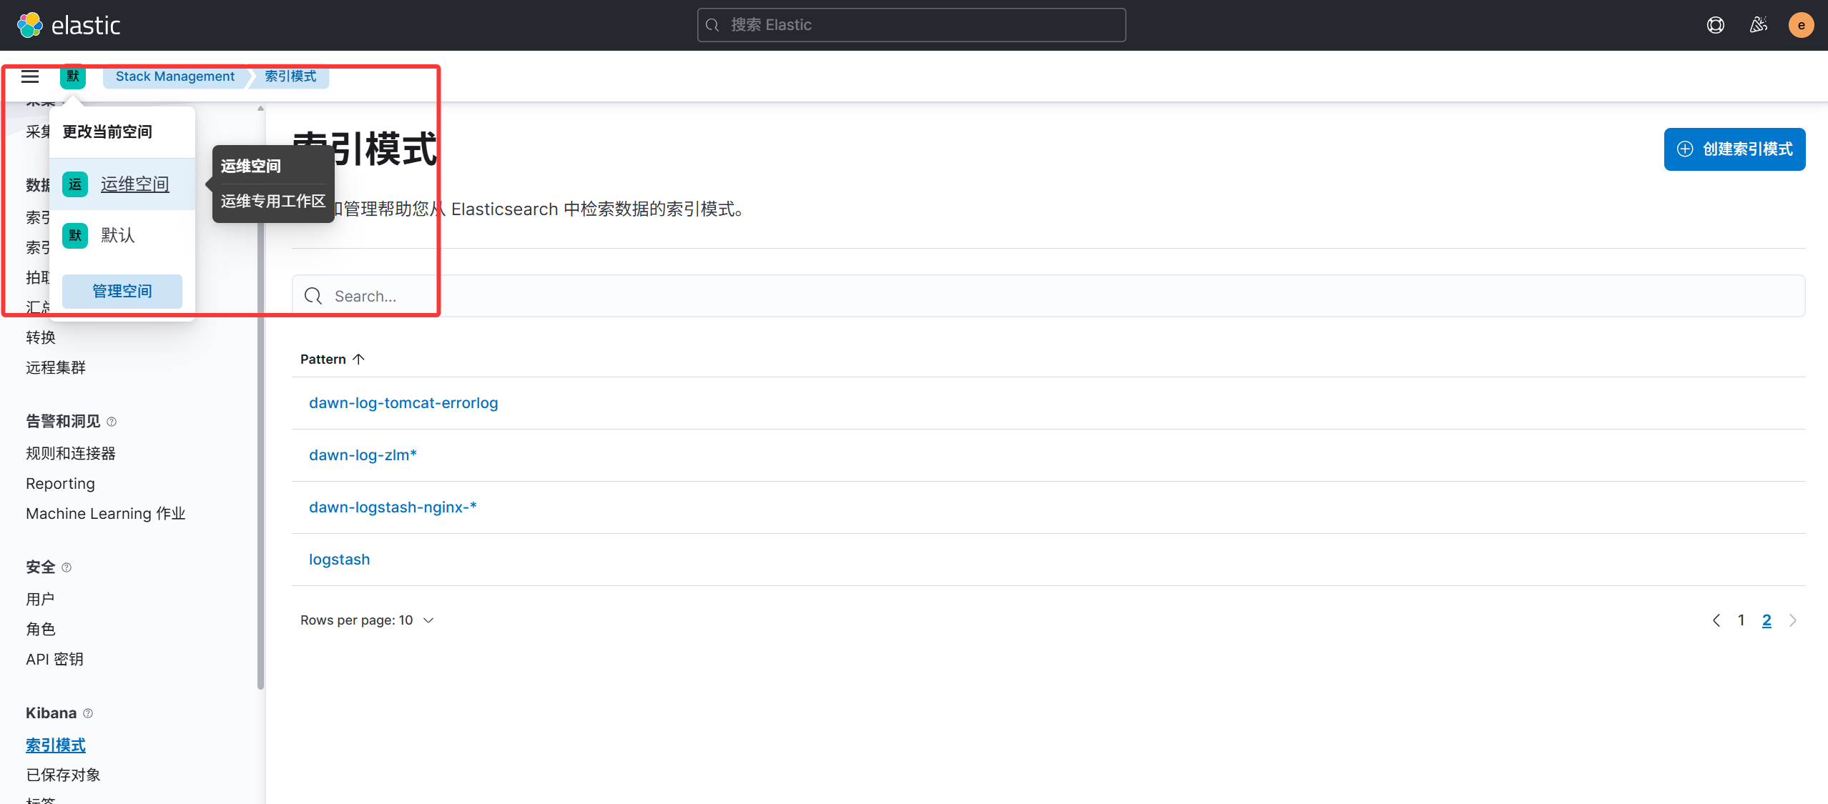Screen dimensions: 1828x804
Task: Open 角色 in sidebar
Action: tap(41, 629)
